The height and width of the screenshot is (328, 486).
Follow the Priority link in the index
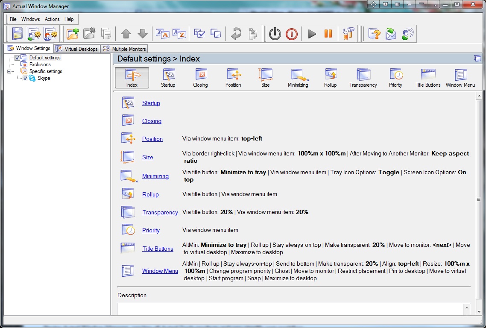(151, 230)
